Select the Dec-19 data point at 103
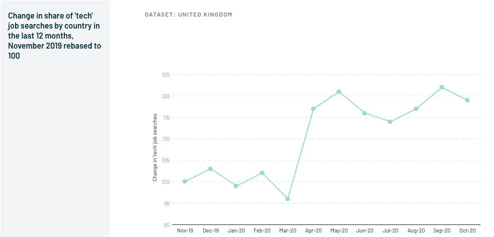494x237 pixels. click(x=210, y=169)
